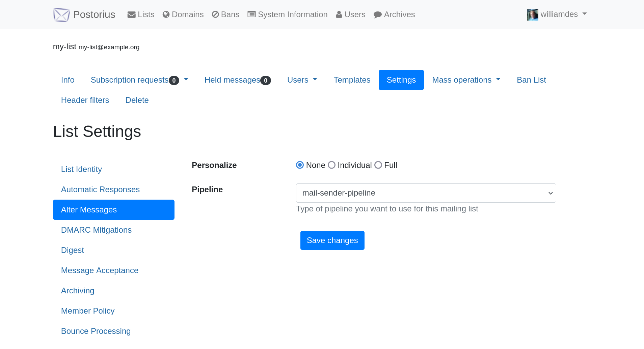Screen dimensions: 644x349
Task: Click the active Settings tab
Action: click(401, 80)
